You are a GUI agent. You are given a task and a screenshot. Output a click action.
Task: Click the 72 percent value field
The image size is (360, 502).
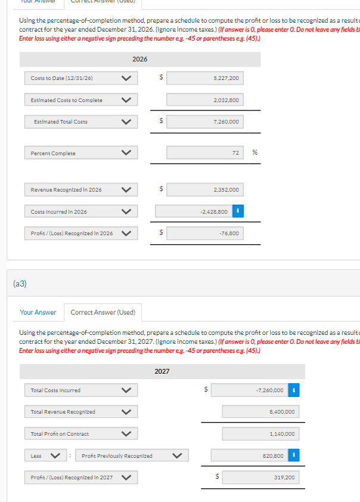point(204,152)
